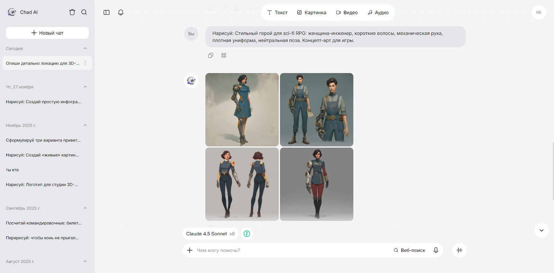Start a Новый чат

point(47,33)
